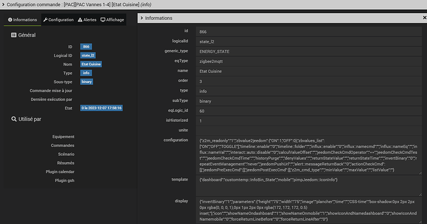The image size is (427, 224).
Task: Click the Nom badge Etat Cuisine
Action: (91, 64)
